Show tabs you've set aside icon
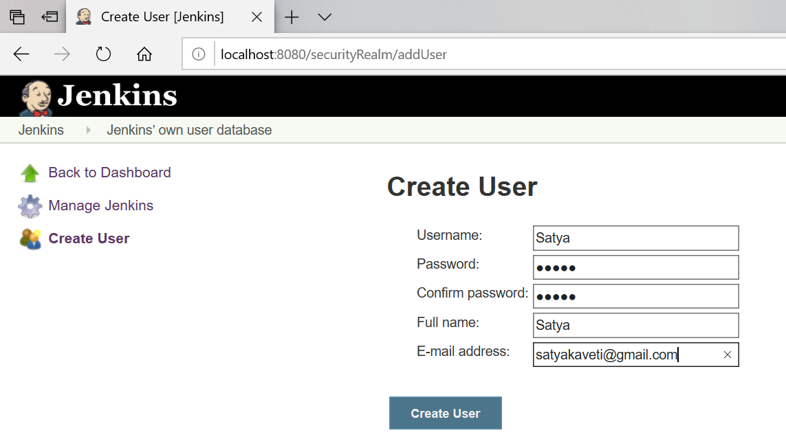 click(x=17, y=17)
